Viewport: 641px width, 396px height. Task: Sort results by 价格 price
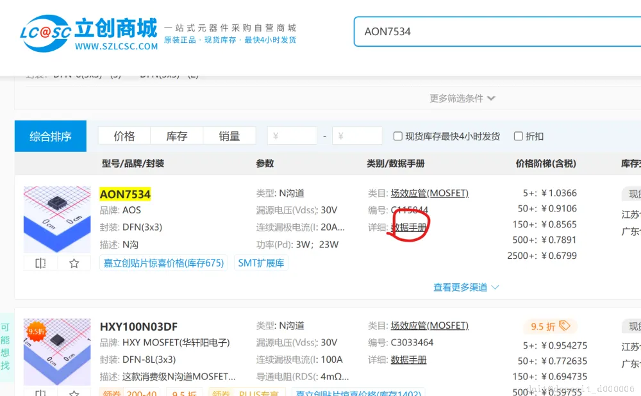(124, 136)
